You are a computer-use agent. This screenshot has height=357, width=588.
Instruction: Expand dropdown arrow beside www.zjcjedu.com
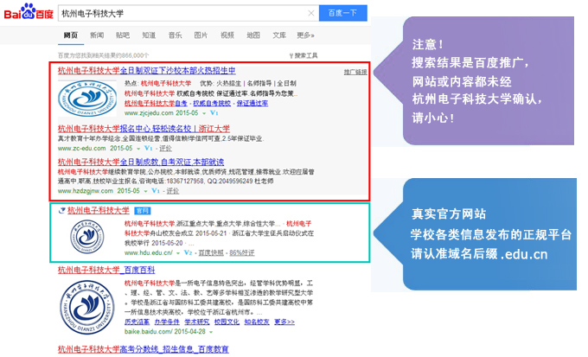[x=204, y=113]
